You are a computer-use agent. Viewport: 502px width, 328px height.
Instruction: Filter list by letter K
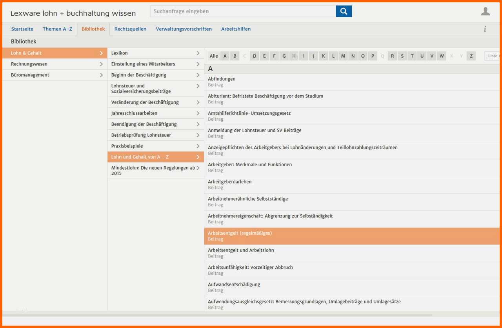click(x=324, y=56)
